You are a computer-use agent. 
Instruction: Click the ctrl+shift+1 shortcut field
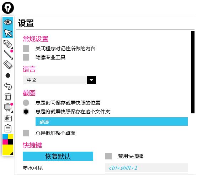147,168
